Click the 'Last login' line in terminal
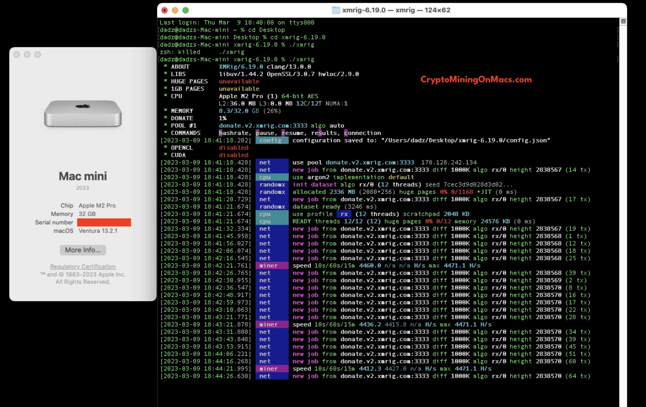The image size is (646, 407). (x=237, y=23)
